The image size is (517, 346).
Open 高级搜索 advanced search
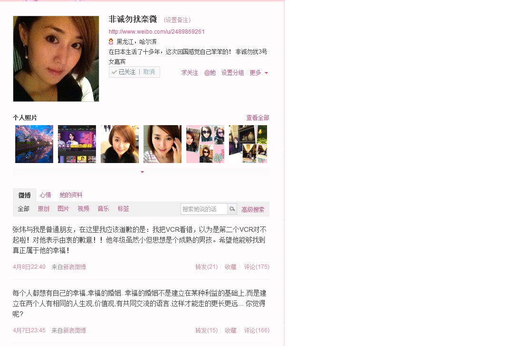coord(253,209)
